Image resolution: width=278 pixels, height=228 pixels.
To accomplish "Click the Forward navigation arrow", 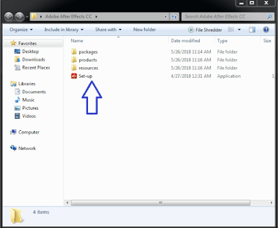I will [19, 17].
